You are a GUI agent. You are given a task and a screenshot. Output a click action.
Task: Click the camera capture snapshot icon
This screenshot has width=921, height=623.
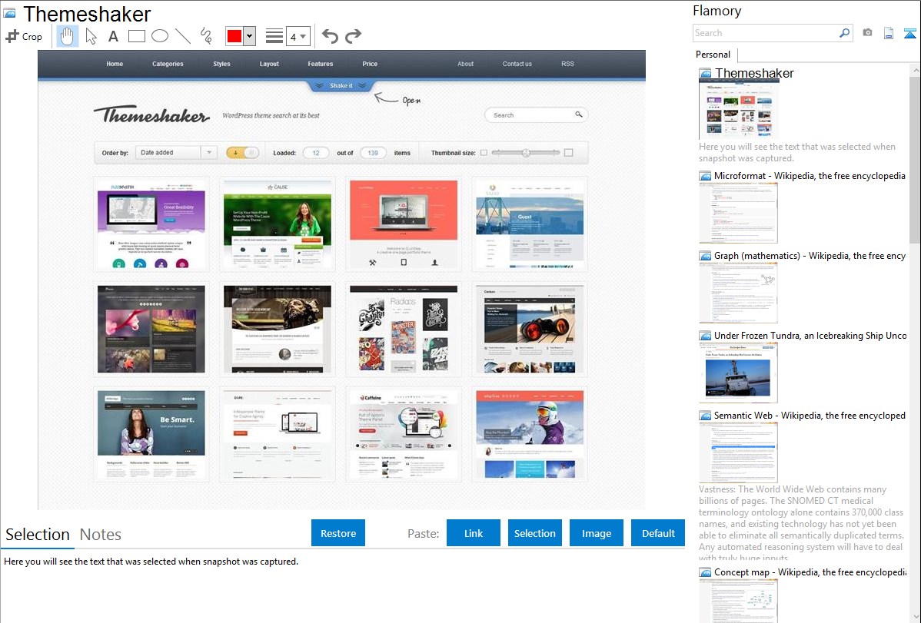[867, 33]
